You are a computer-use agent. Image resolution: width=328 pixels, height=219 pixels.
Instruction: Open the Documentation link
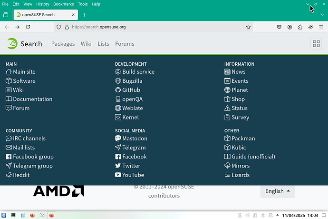(x=29, y=99)
